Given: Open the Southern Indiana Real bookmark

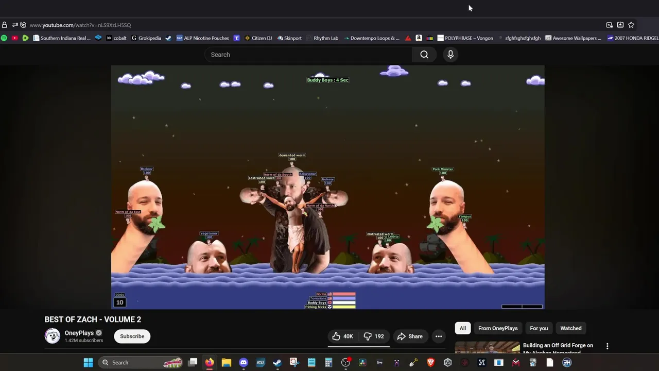Looking at the screenshot, I should click(x=62, y=38).
